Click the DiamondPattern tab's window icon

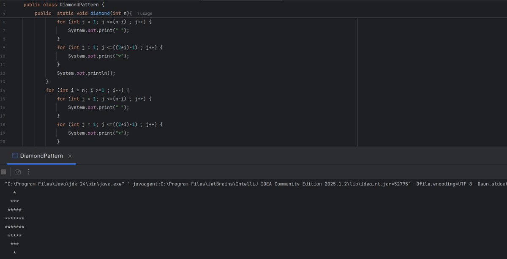[15, 155]
